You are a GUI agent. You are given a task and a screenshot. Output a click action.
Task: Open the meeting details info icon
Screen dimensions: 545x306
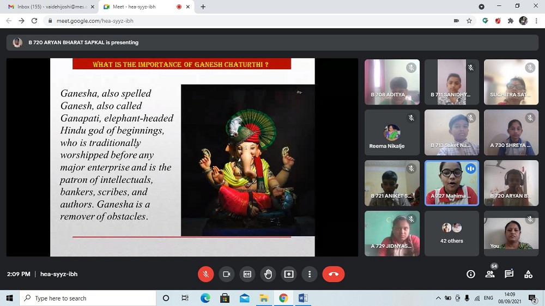coord(471,274)
